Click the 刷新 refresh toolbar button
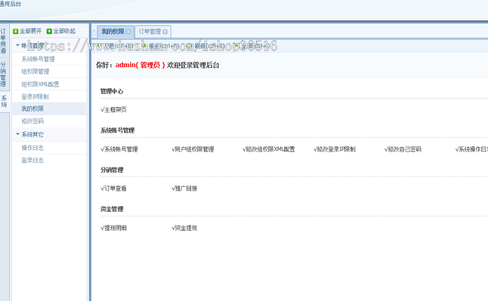 (x=206, y=46)
